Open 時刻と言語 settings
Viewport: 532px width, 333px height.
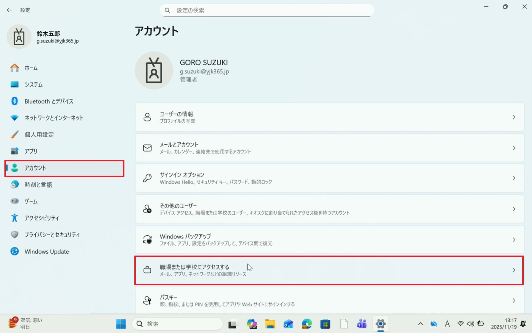(x=38, y=185)
